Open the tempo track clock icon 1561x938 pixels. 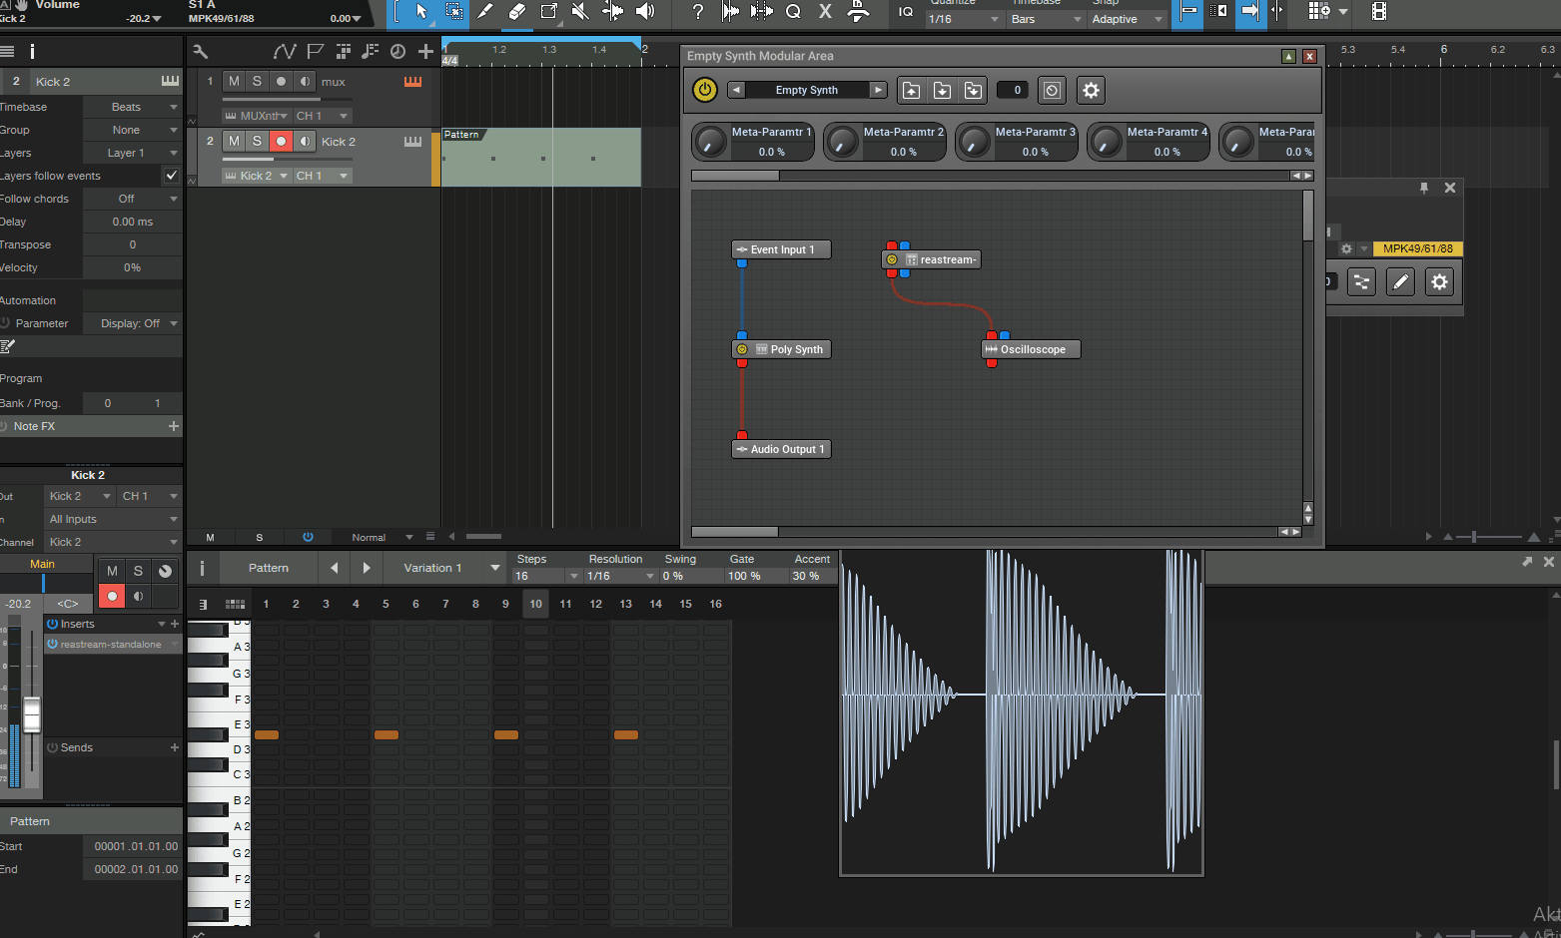click(x=397, y=51)
